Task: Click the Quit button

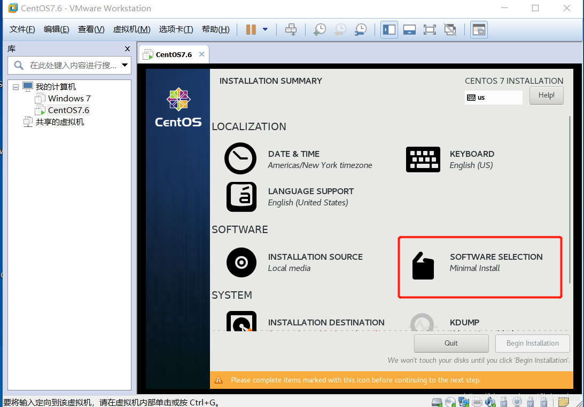Action: [x=451, y=344]
